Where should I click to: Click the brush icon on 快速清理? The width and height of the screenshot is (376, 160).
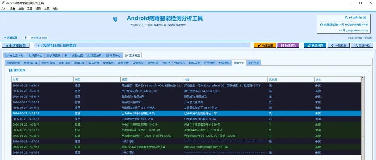point(259,45)
